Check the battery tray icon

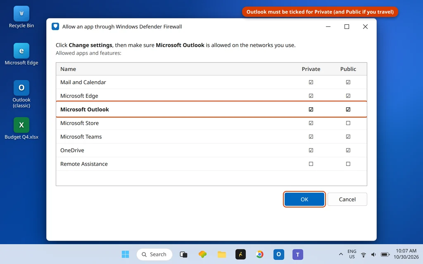[385, 255]
